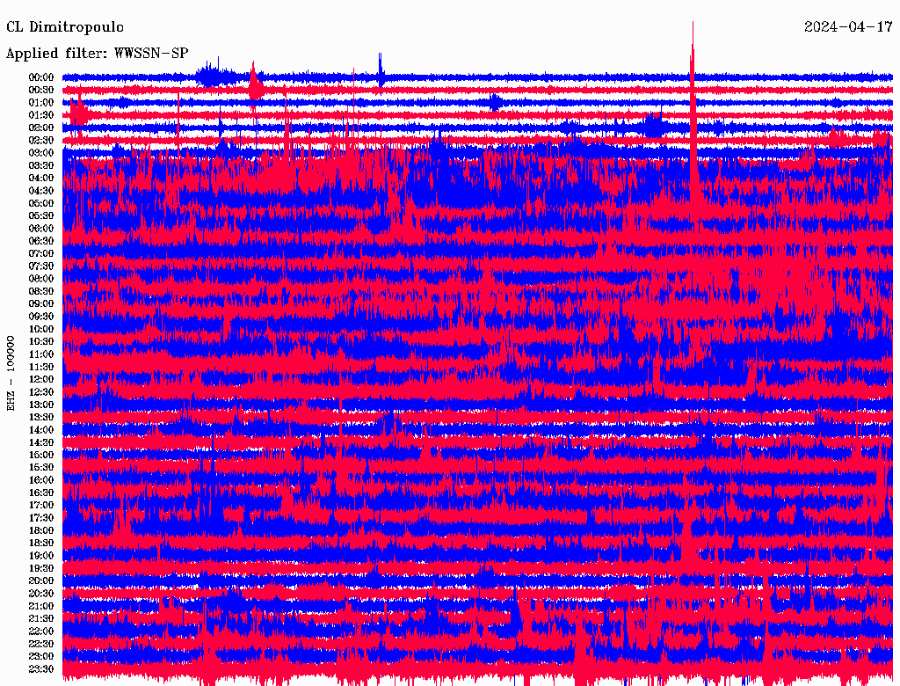Select the 12:30 time label
The width and height of the screenshot is (900, 686).
[41, 392]
